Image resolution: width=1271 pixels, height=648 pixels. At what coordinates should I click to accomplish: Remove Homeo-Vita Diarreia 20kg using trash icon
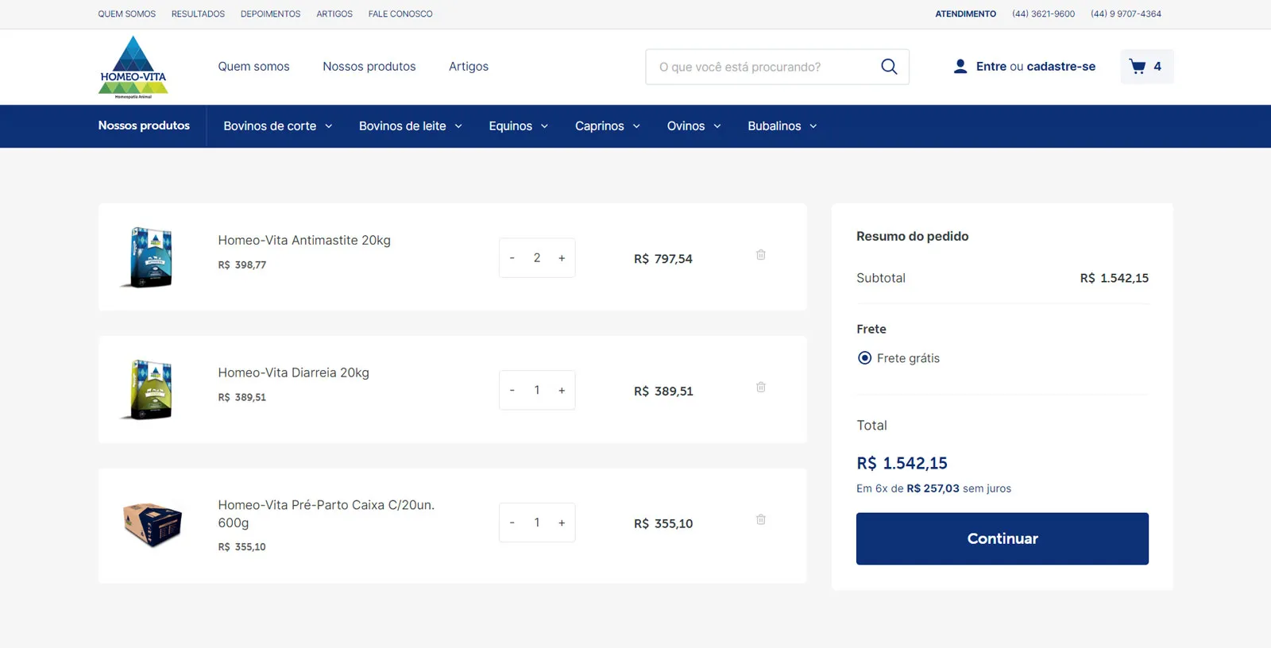[760, 388]
